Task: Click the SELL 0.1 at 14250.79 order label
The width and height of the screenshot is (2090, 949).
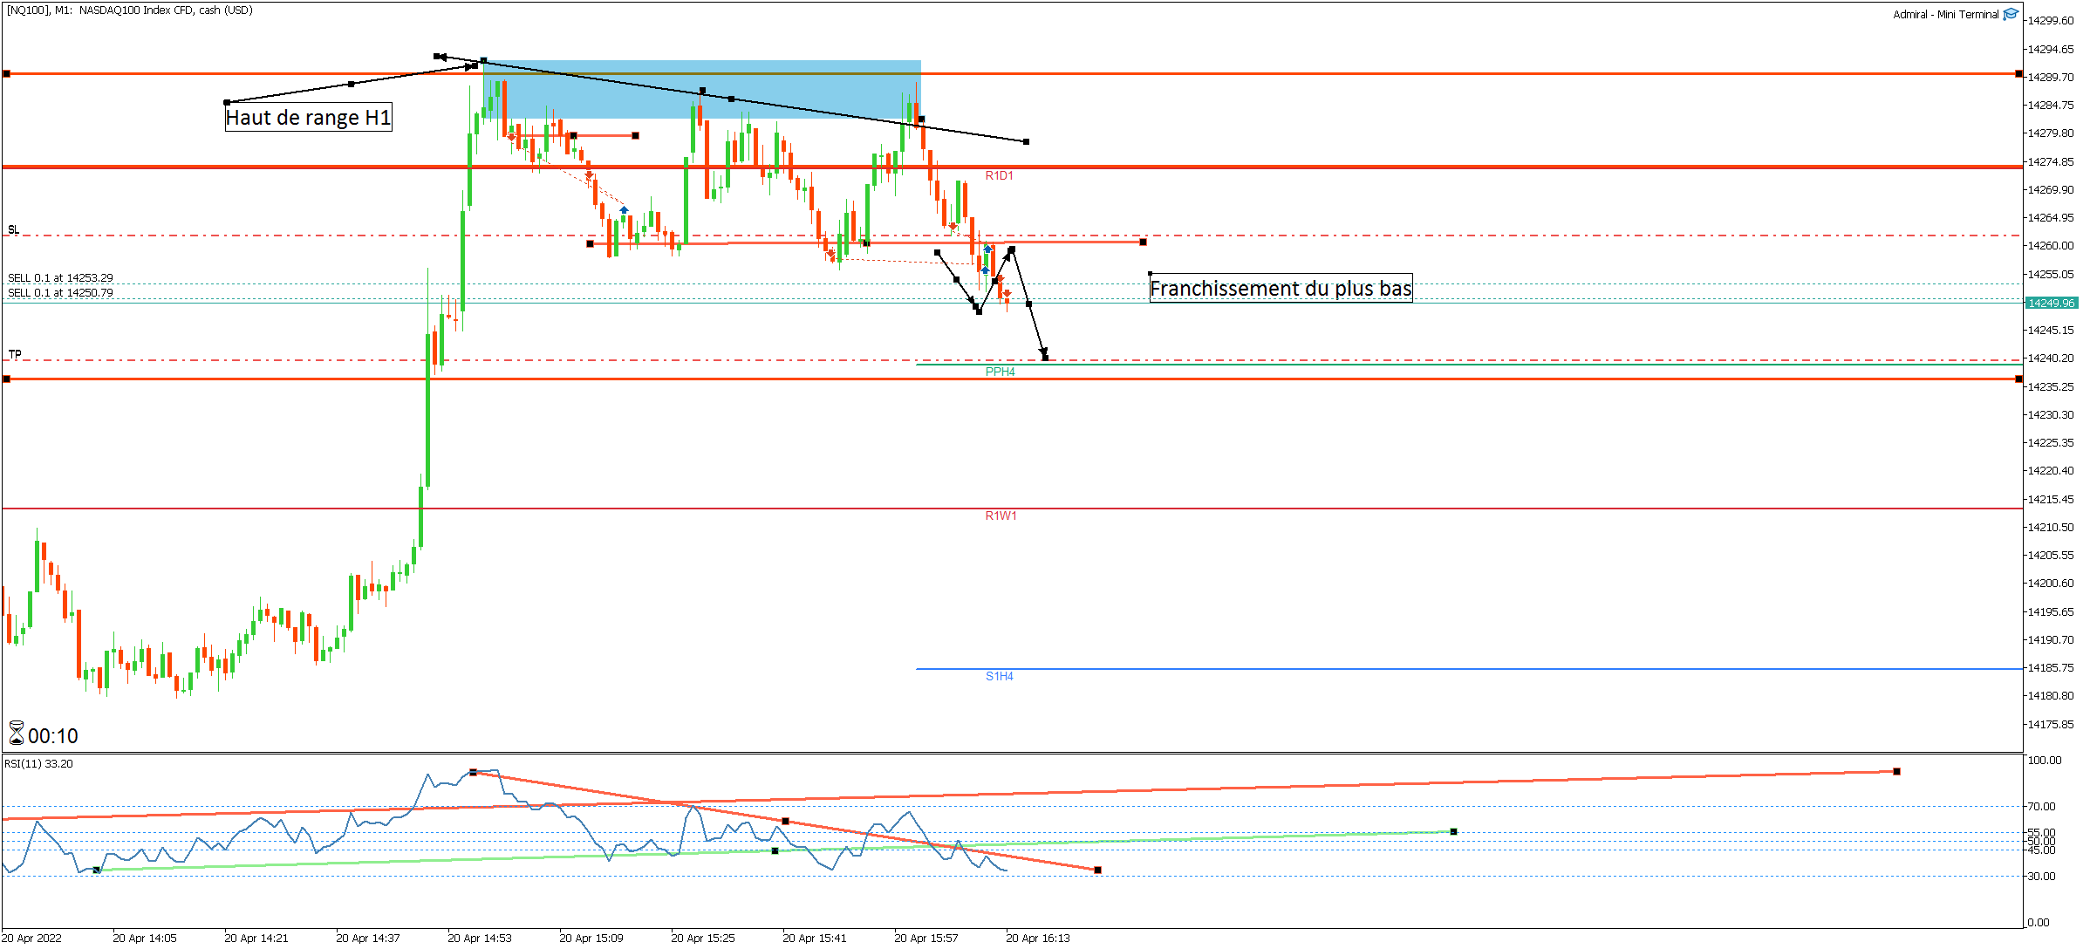Action: [x=60, y=292]
